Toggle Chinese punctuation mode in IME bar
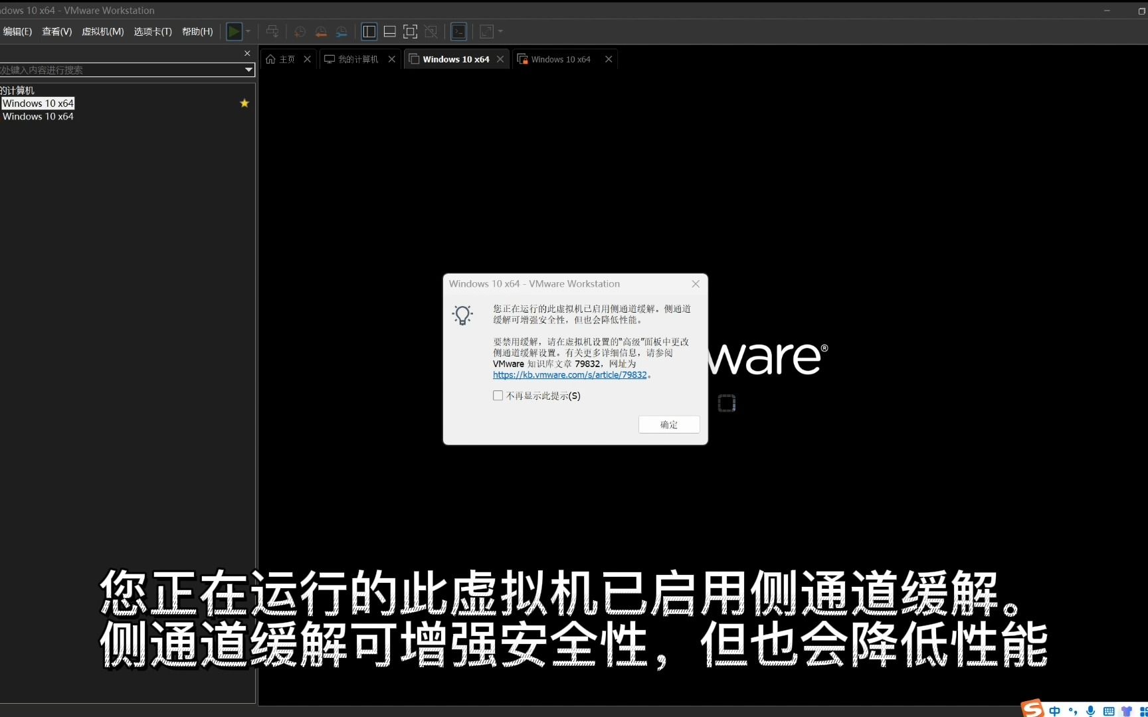The height and width of the screenshot is (717, 1148). point(1072,711)
